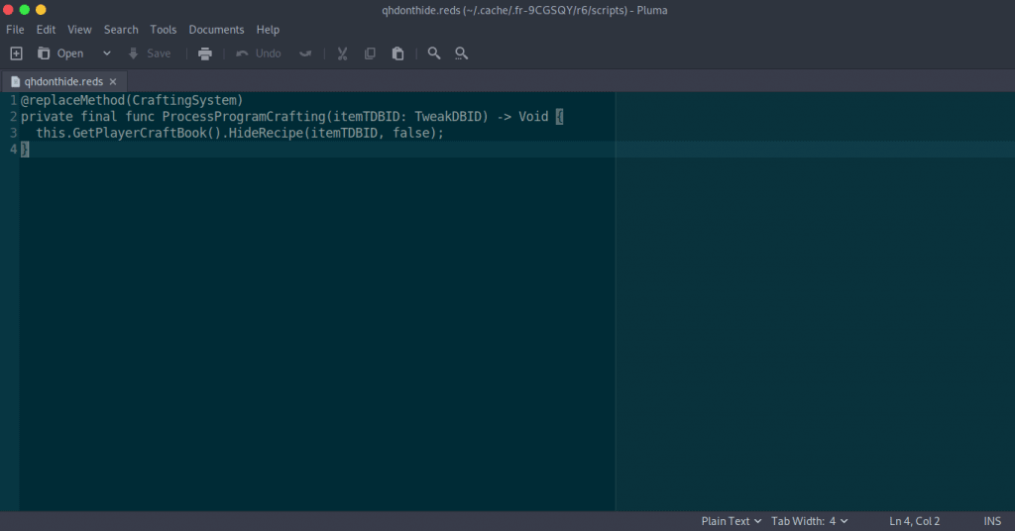
Task: Open the Tab Width selector
Action: [809, 521]
